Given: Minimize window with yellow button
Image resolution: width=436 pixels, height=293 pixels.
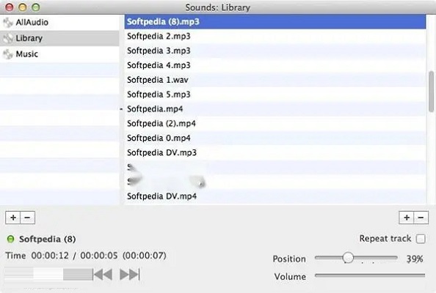Looking at the screenshot, I should tap(23, 7).
